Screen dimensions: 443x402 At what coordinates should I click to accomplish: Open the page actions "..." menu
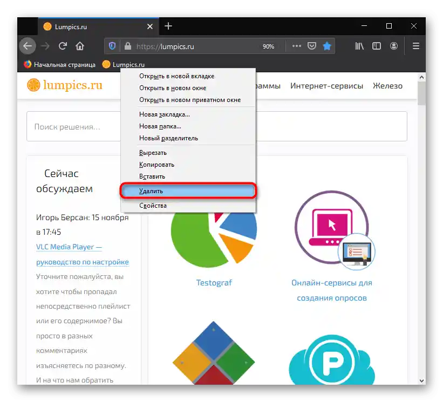click(x=296, y=46)
